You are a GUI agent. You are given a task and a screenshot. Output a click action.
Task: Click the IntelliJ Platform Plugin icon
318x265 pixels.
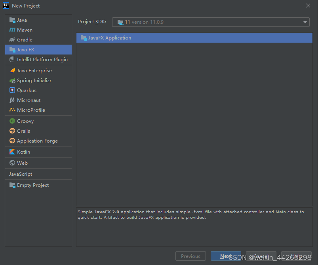pyautogui.click(x=12, y=59)
